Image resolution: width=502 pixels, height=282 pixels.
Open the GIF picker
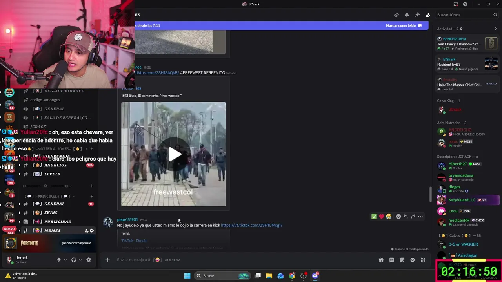tap(391, 260)
